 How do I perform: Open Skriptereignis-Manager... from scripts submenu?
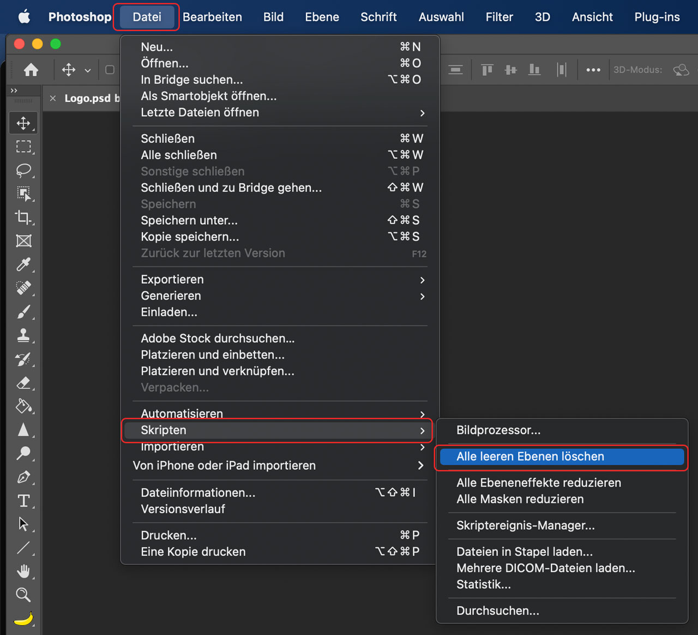pyautogui.click(x=525, y=525)
